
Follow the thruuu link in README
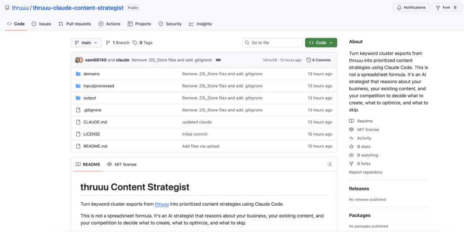click(161, 204)
